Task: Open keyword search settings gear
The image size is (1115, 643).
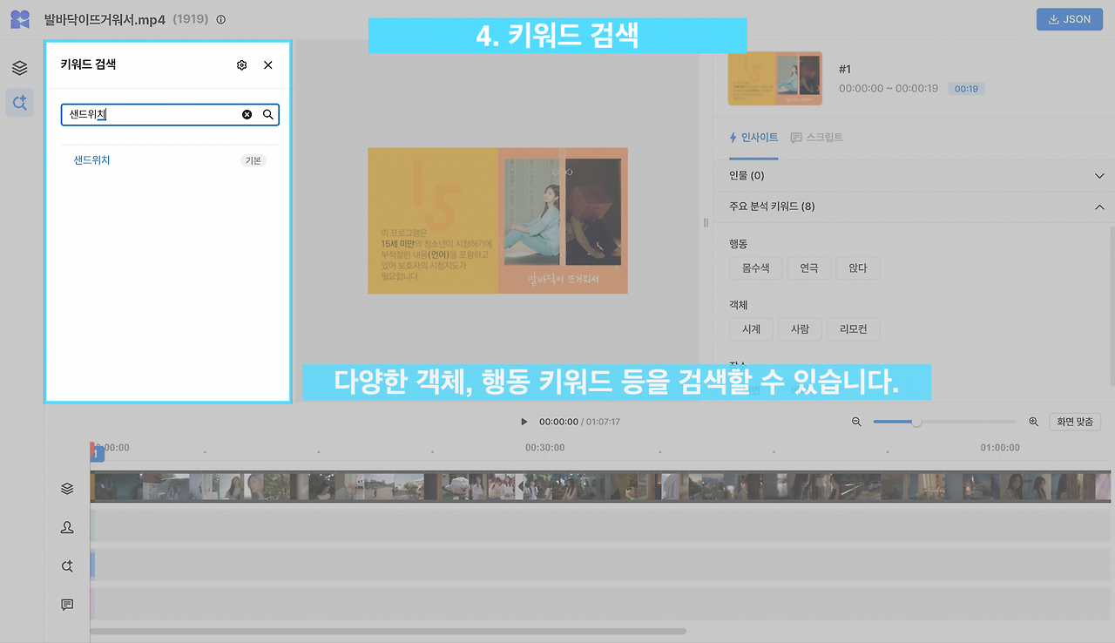Action: point(241,64)
